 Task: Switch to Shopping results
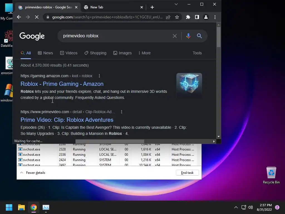coord(95,53)
